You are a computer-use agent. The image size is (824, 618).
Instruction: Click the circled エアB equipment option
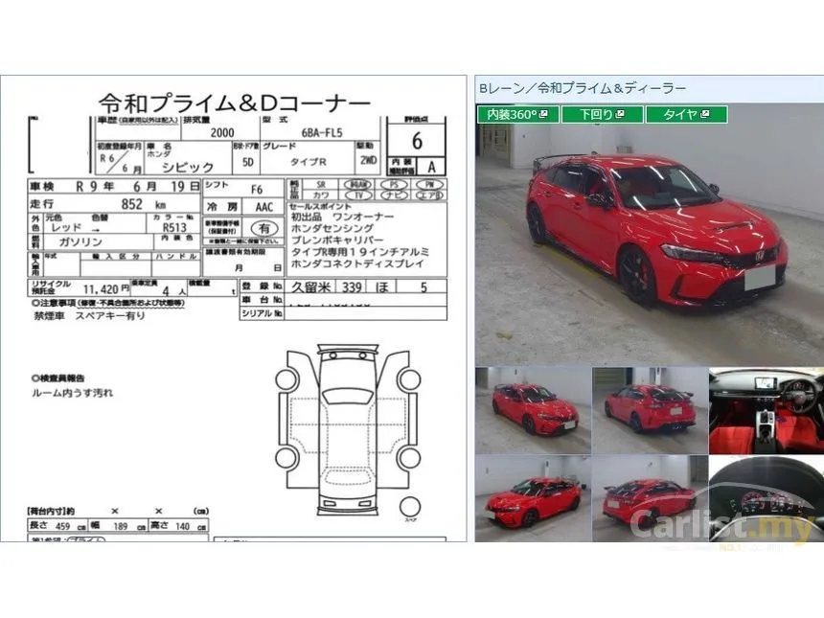click(430, 195)
